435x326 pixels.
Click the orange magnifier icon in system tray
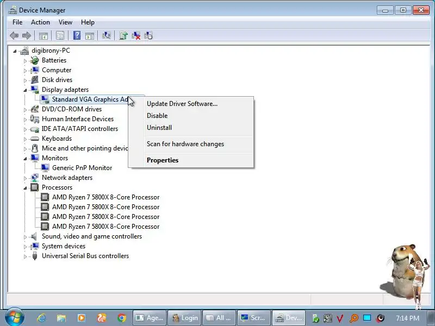point(354,318)
